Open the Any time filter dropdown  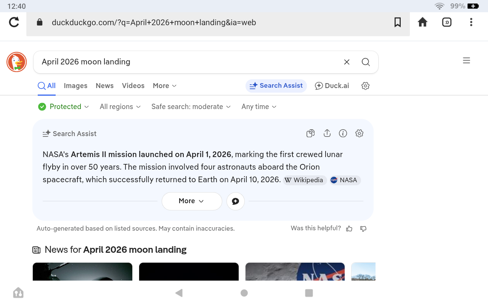[x=259, y=107]
